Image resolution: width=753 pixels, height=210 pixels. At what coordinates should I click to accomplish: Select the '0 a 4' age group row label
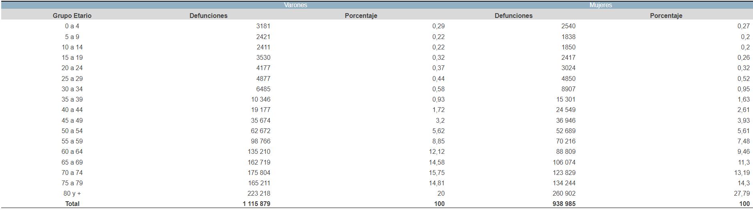click(x=72, y=26)
